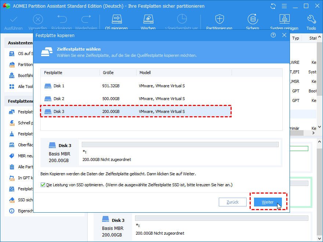Select Disk 1 row in disk list
The height and width of the screenshot is (242, 323).
[136, 86]
